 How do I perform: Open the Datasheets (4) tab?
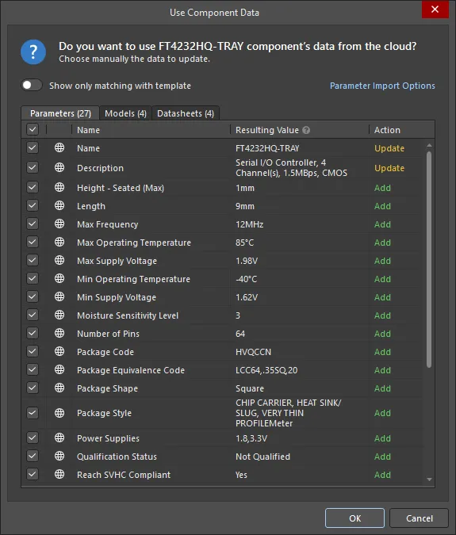click(x=186, y=113)
